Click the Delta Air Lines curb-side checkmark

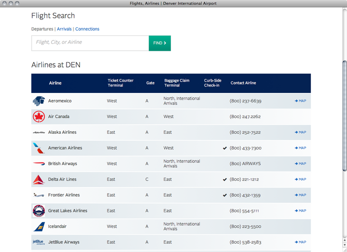(x=225, y=179)
